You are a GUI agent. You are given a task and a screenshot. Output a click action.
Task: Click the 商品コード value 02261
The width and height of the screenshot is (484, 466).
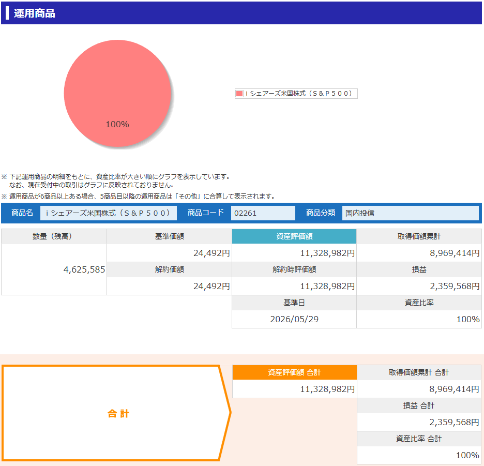263,213
